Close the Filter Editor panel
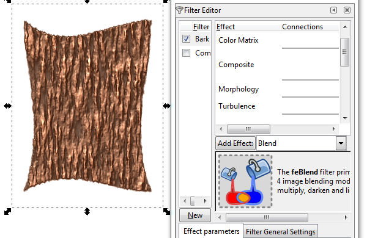Screen dimensions: 367x238 347,10
